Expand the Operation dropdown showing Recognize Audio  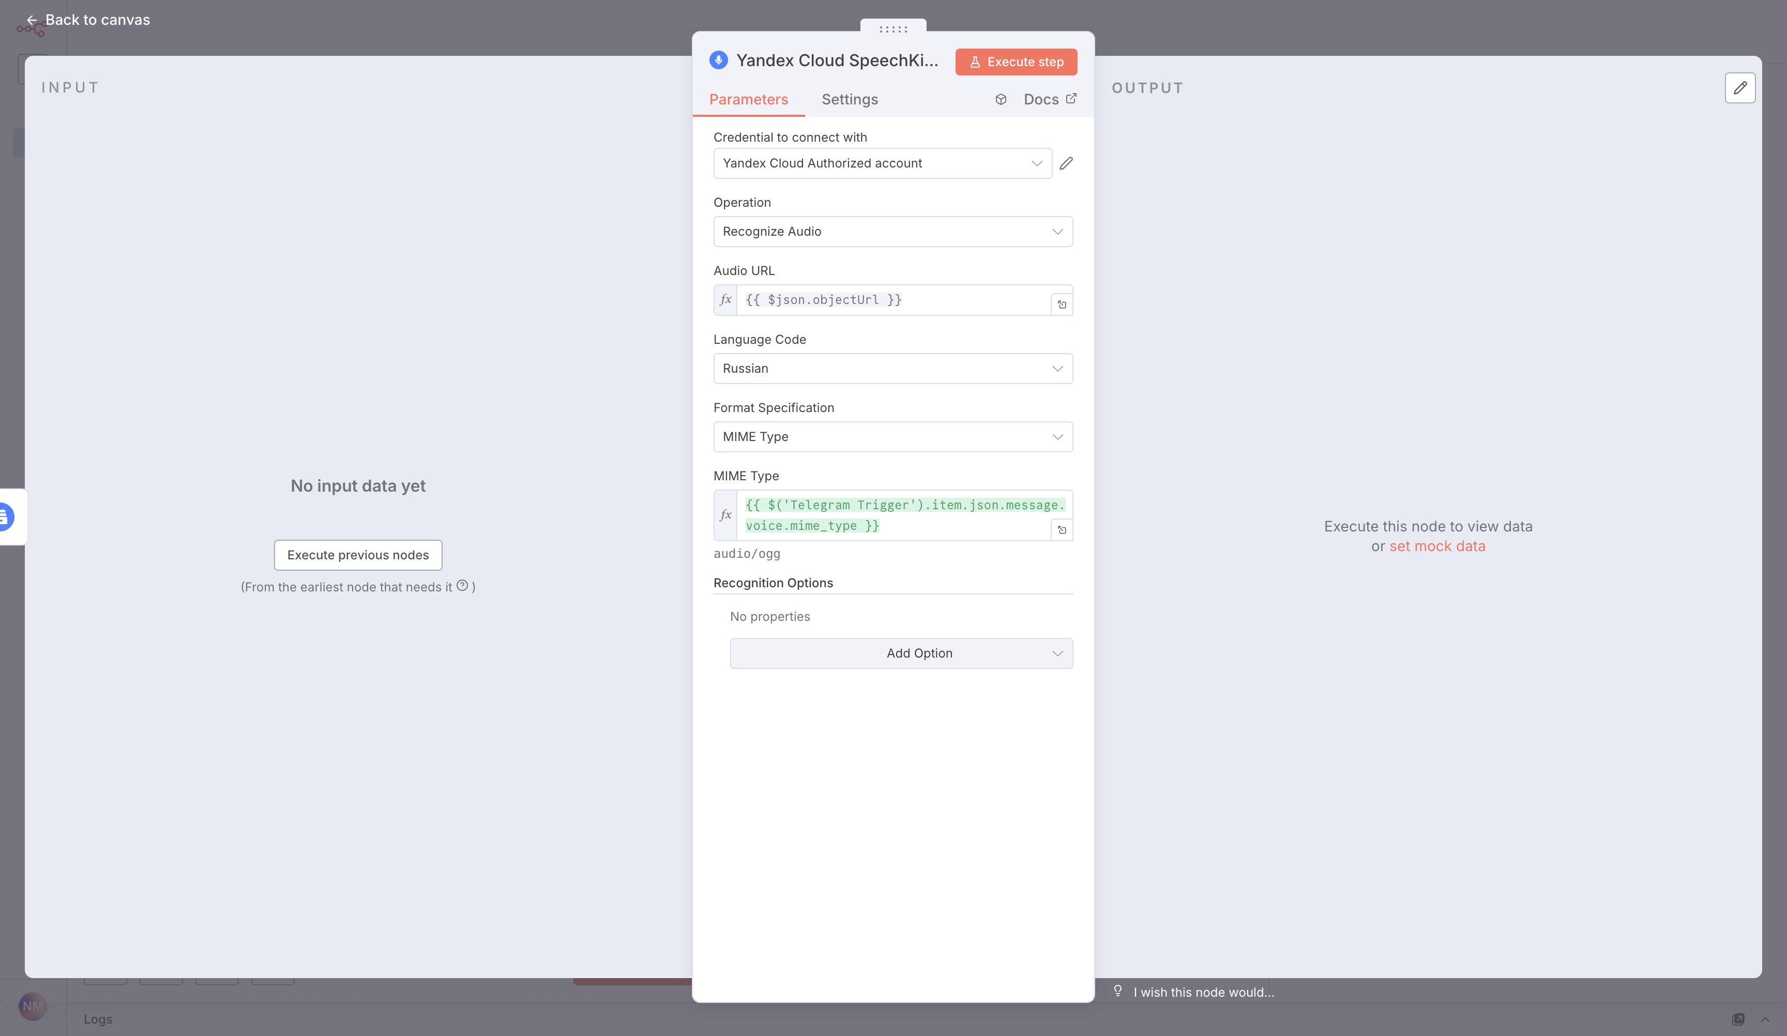pyautogui.click(x=893, y=232)
